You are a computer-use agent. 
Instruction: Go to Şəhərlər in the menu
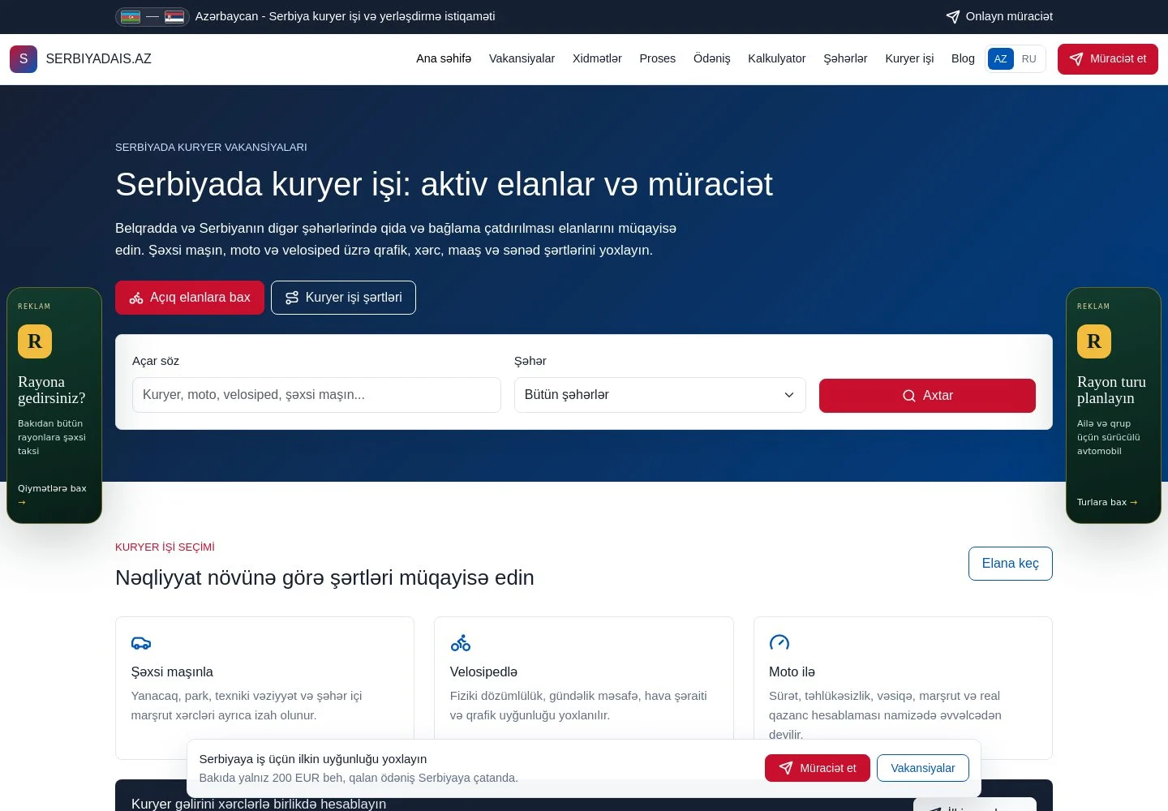[x=845, y=59]
